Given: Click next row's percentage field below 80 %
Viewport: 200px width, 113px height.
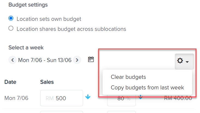Looking at the screenshot, I should (x=121, y=112).
